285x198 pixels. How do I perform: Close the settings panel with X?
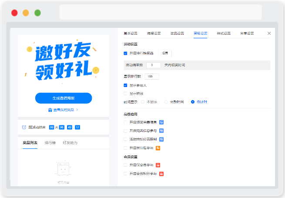point(269,33)
